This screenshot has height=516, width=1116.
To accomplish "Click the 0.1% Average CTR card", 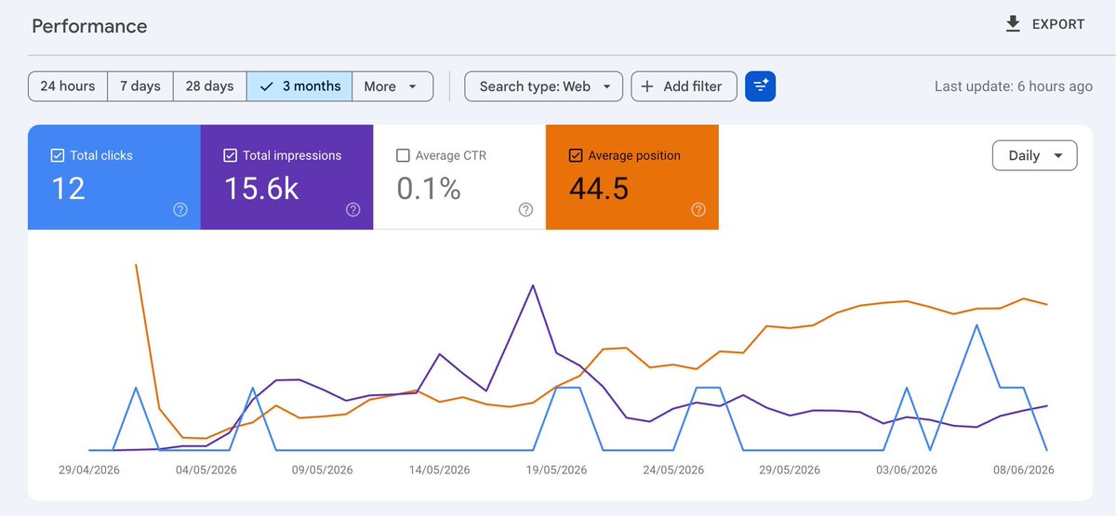I will (x=459, y=177).
